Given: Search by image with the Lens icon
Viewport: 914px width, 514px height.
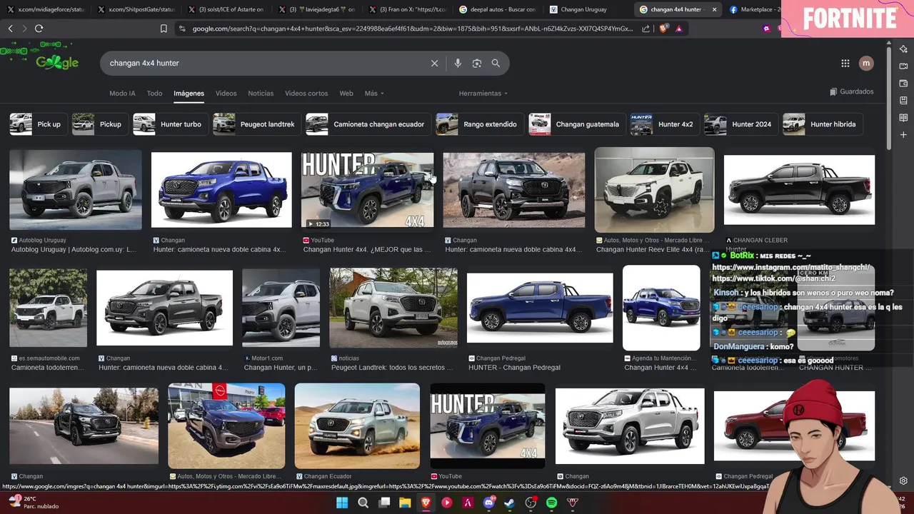Looking at the screenshot, I should click(477, 63).
